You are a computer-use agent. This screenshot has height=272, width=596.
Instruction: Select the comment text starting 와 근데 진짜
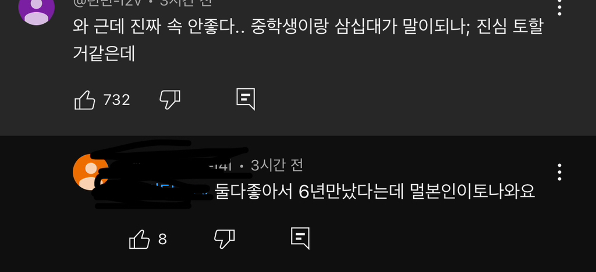coord(308,41)
